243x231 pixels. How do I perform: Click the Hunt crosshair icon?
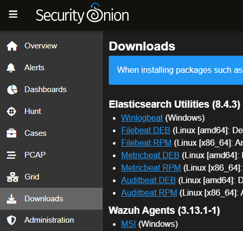(x=11, y=111)
